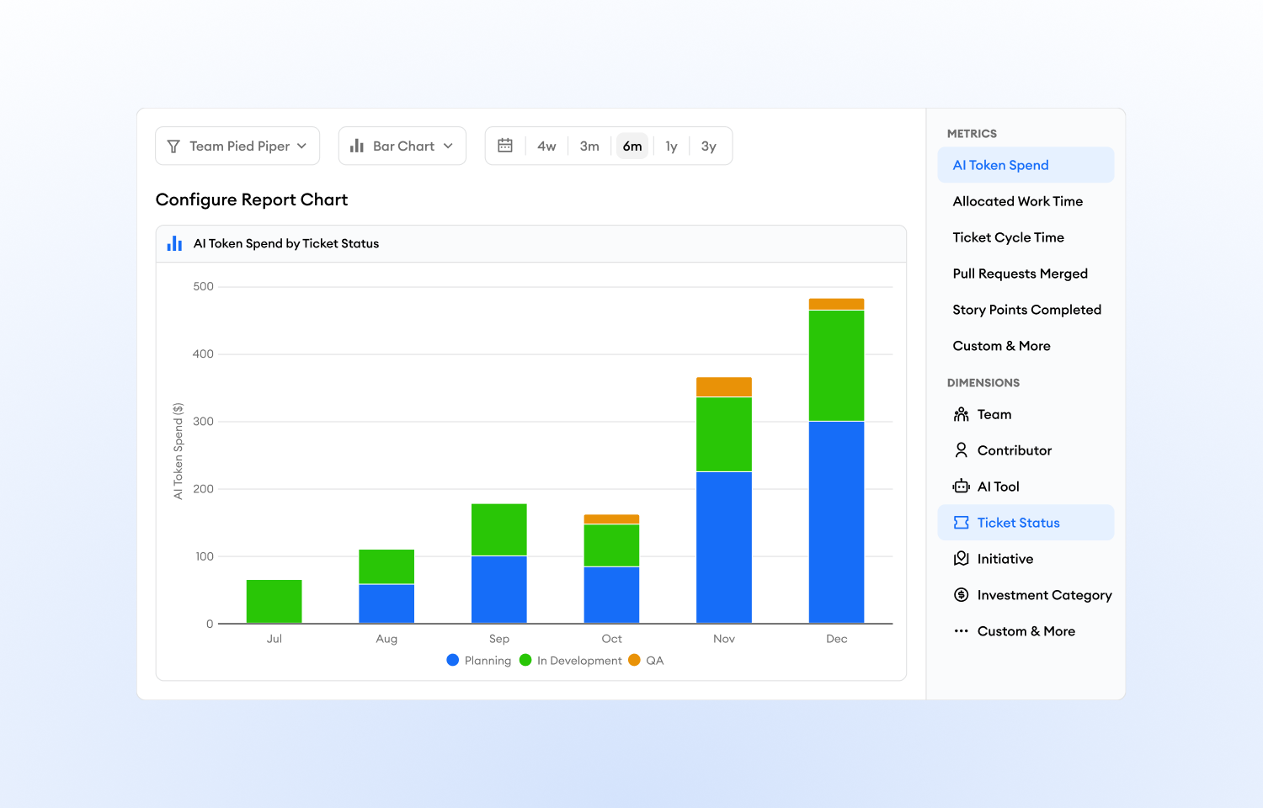Click the Oct x-axis label

[x=612, y=639]
